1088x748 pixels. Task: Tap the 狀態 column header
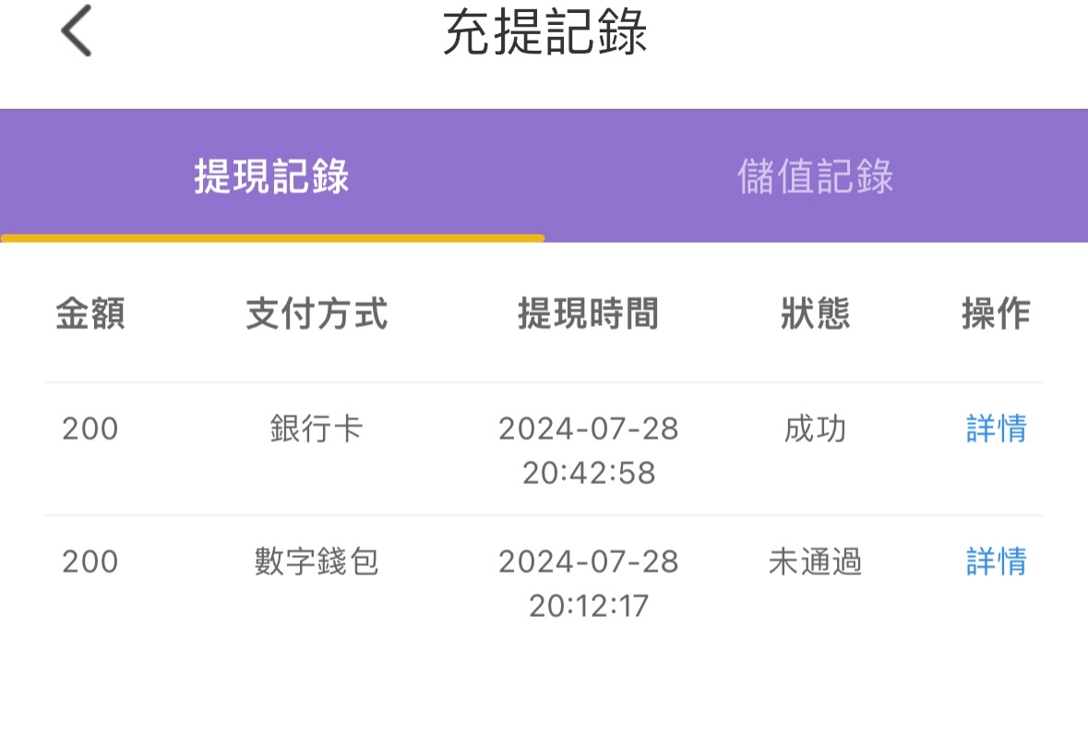(815, 315)
